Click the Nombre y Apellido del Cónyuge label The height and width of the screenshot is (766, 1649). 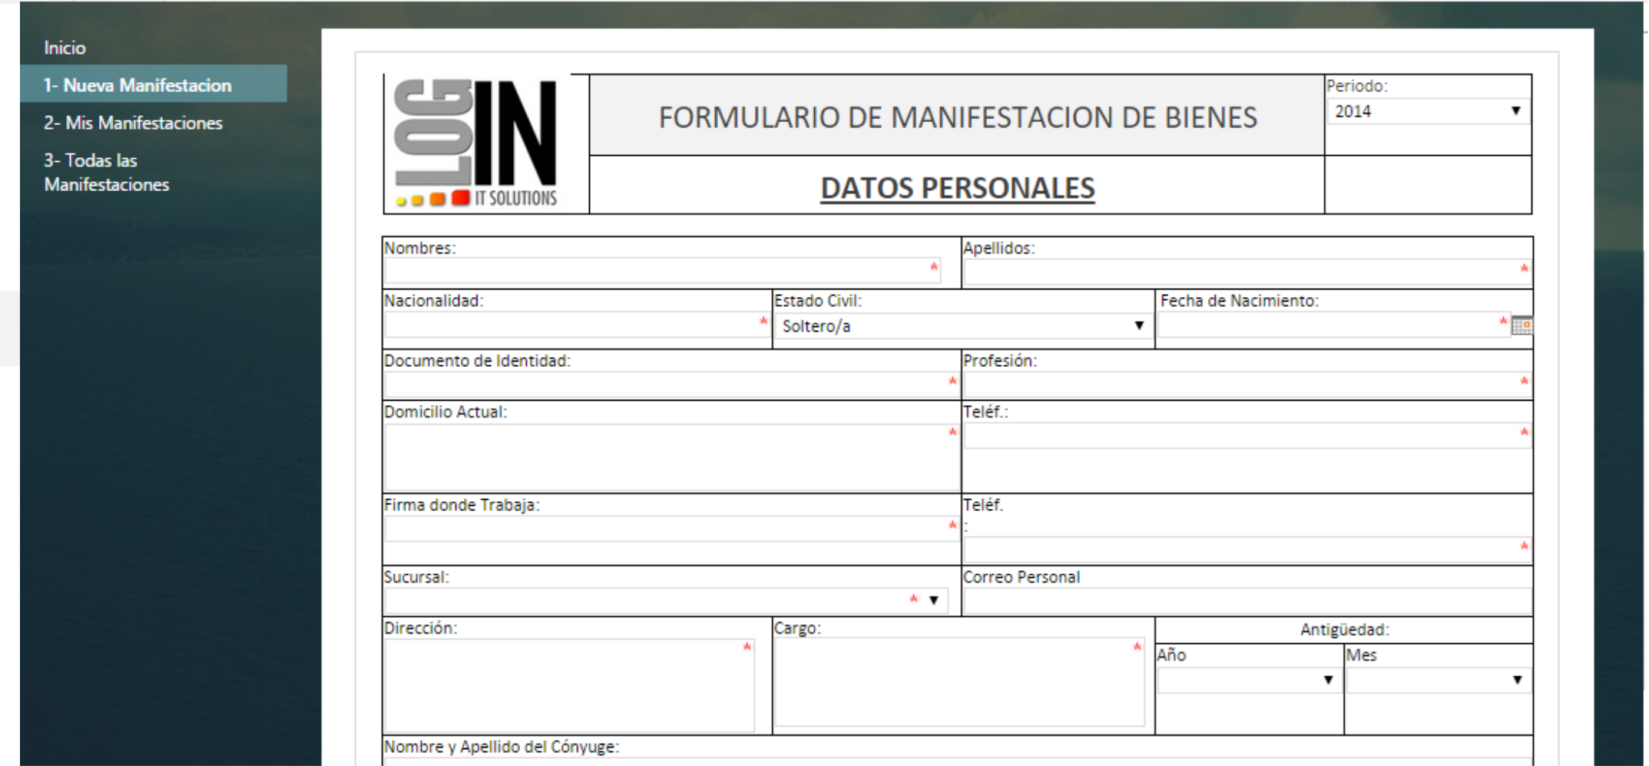click(x=502, y=747)
